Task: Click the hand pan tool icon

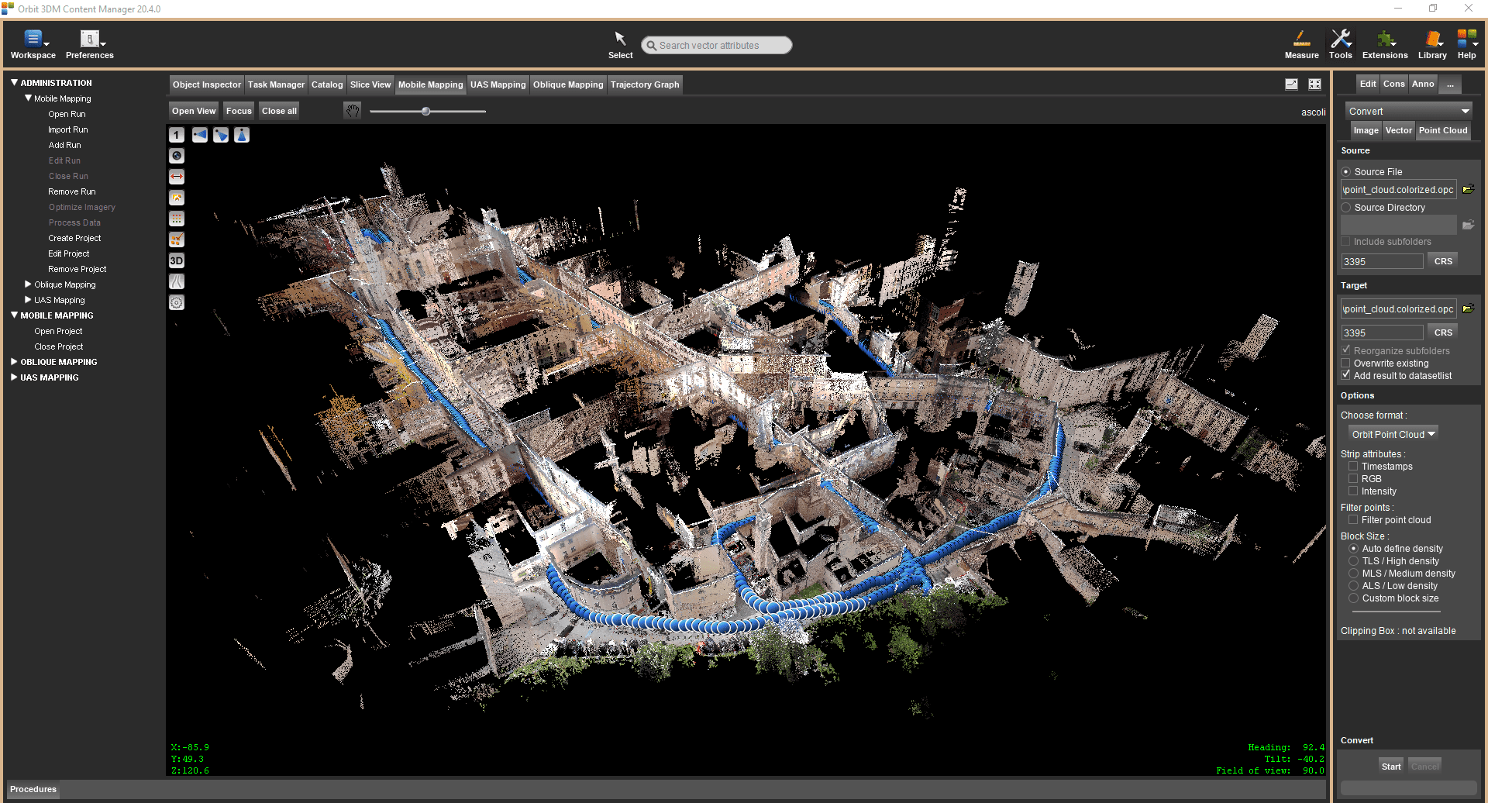Action: click(x=353, y=111)
